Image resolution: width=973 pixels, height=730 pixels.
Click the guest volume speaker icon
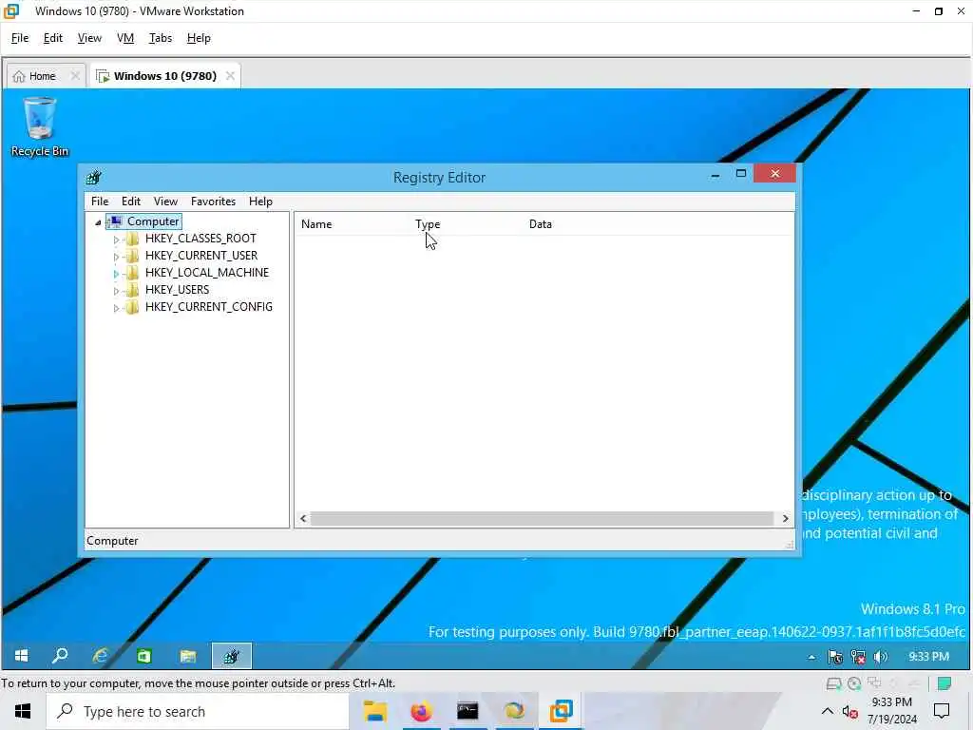point(880,657)
